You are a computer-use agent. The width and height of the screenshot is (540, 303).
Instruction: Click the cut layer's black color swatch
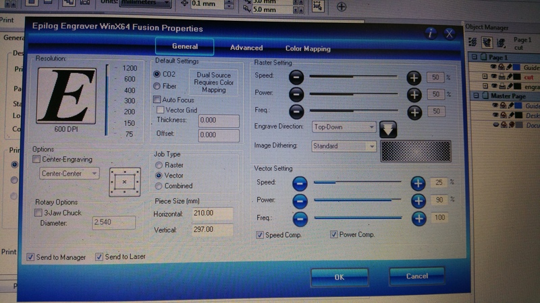(517, 77)
